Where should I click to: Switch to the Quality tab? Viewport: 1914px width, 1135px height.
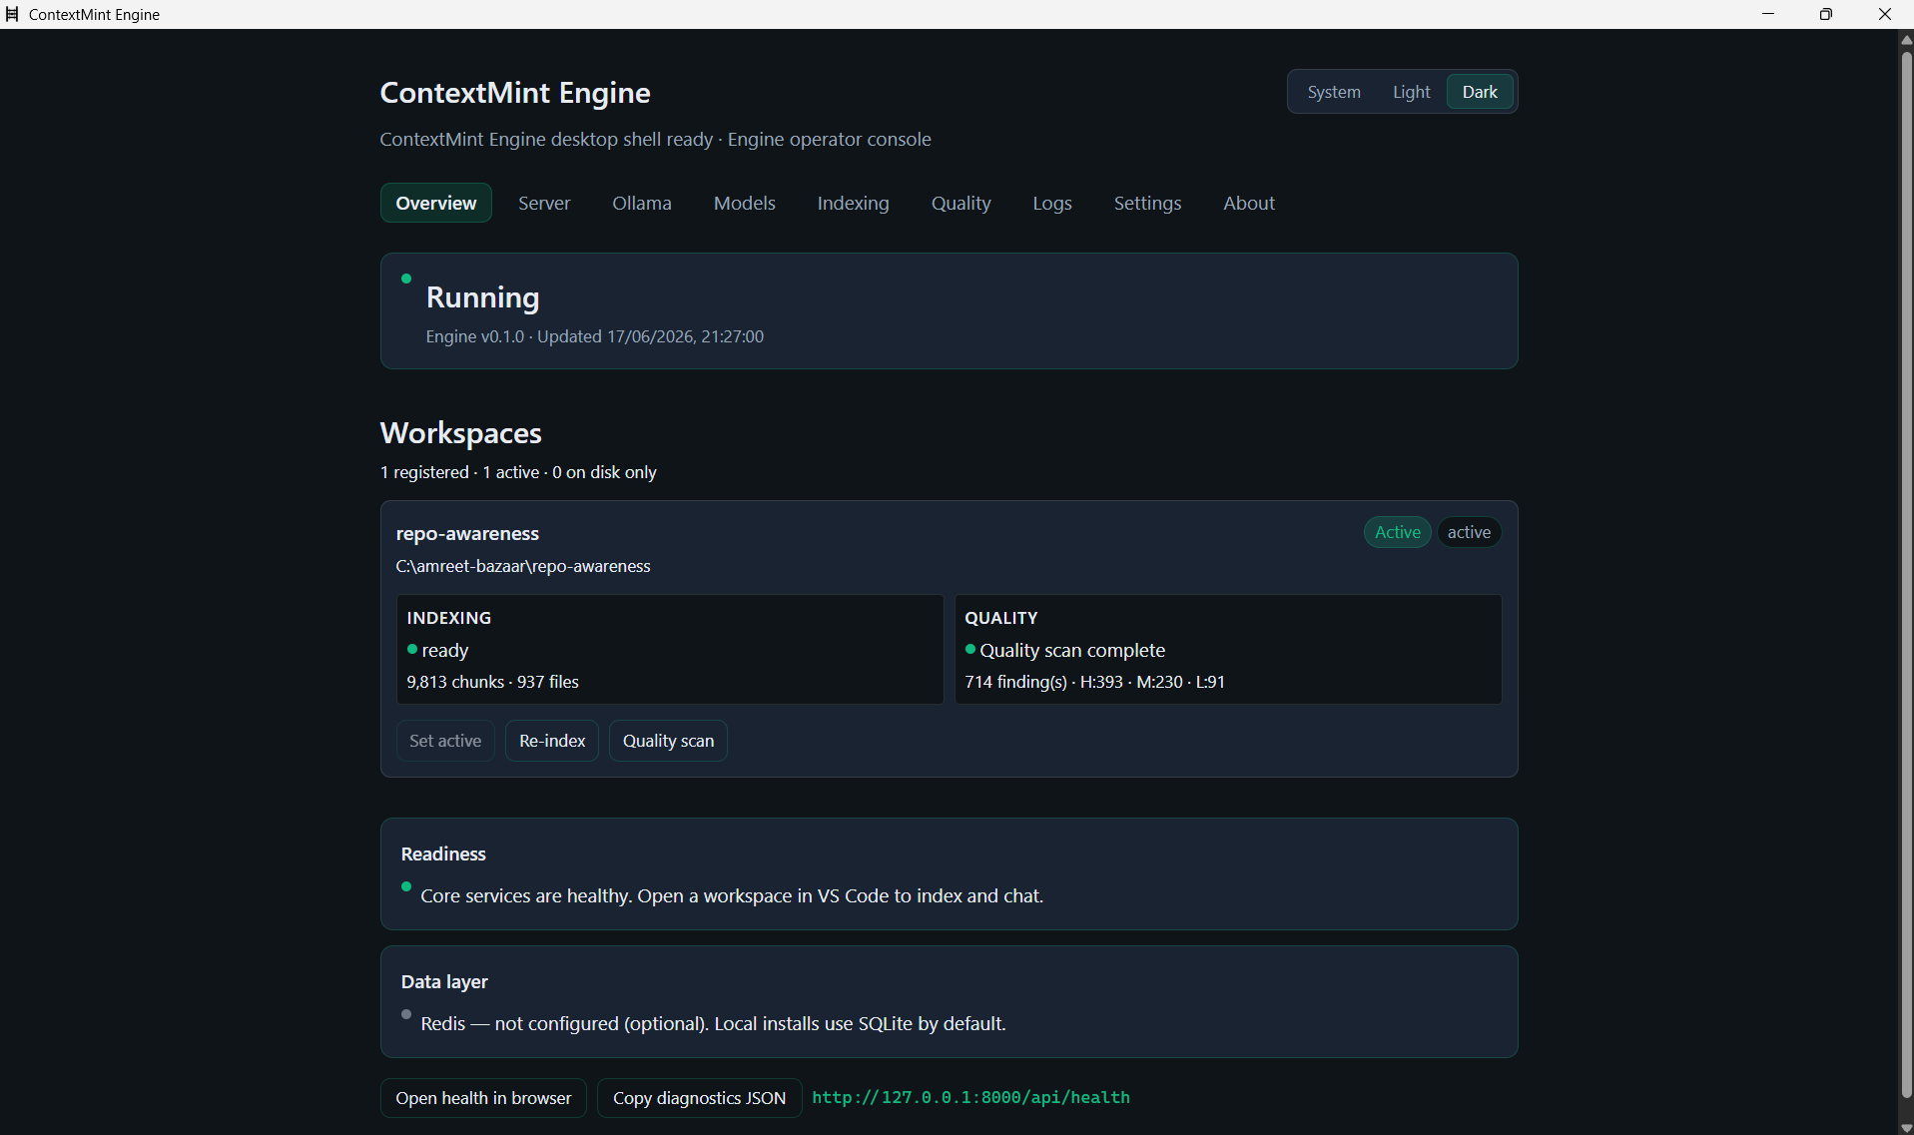point(960,203)
